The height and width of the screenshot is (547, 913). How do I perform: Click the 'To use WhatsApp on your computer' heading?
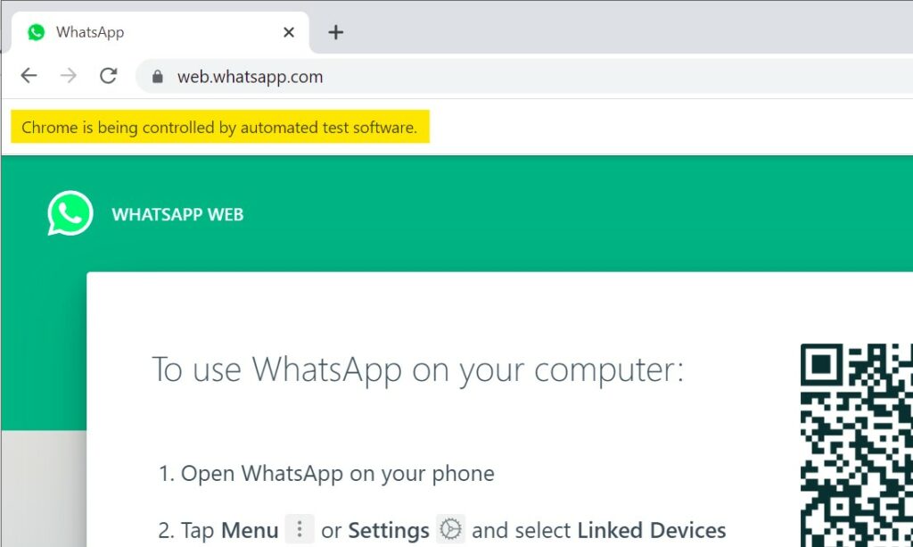tap(417, 369)
